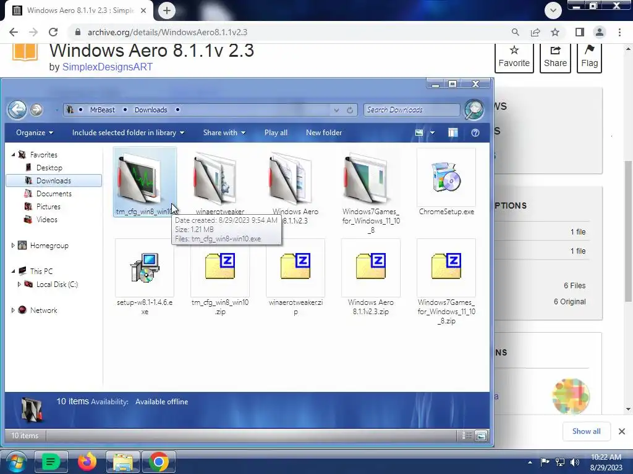The height and width of the screenshot is (474, 633).
Task: Open the Share with dropdown
Action: 224,133
